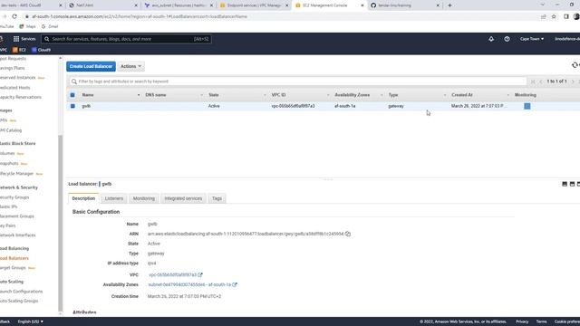Image resolution: width=580 pixels, height=326 pixels.
Task: Open the notifications bell
Action: 491,39
